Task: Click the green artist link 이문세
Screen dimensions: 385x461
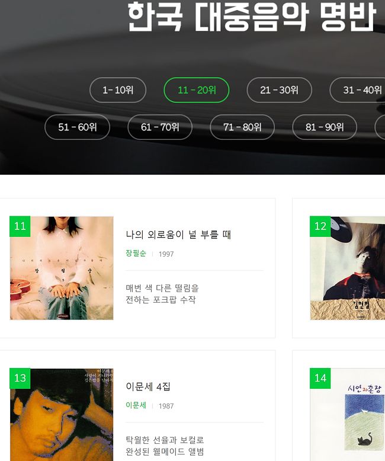Action: click(136, 405)
